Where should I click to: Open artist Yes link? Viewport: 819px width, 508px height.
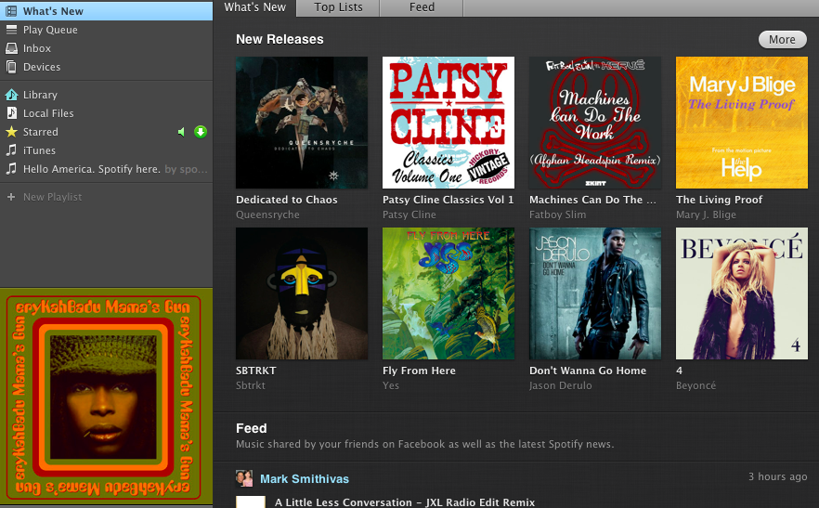(x=391, y=385)
